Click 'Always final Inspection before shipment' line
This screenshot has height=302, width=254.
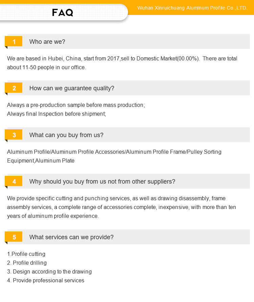[57, 114]
